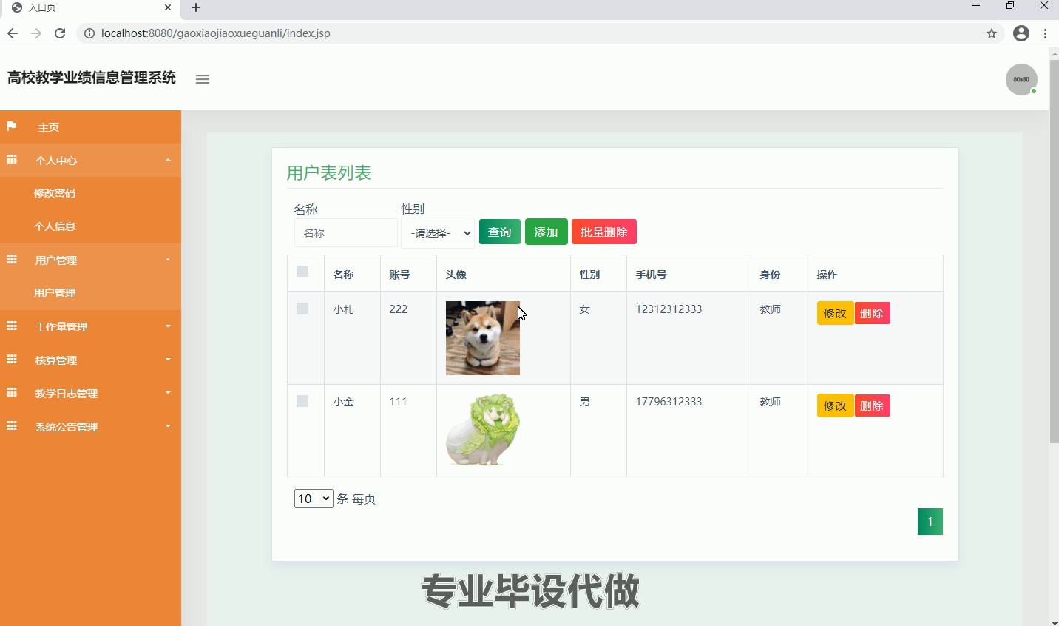Click the browser address bar URL
1059x626 pixels.
[216, 33]
